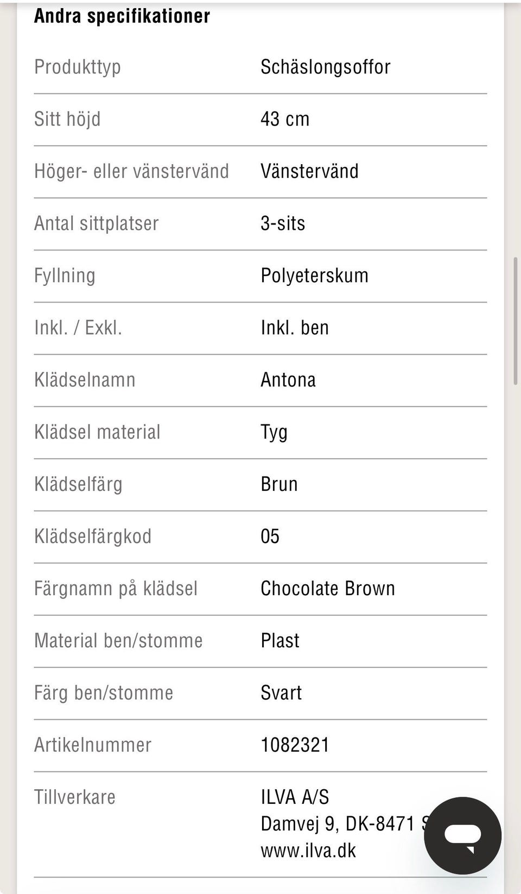Click the Vänstervänd orientation value
This screenshot has height=894, width=521.
point(309,171)
